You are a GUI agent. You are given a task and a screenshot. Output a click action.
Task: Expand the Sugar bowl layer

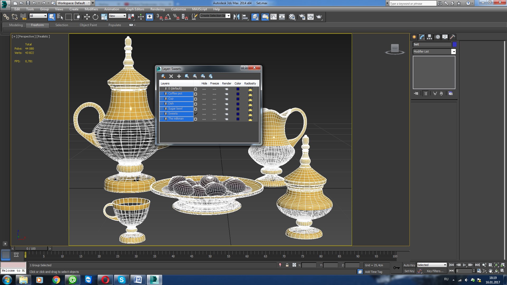(162, 109)
